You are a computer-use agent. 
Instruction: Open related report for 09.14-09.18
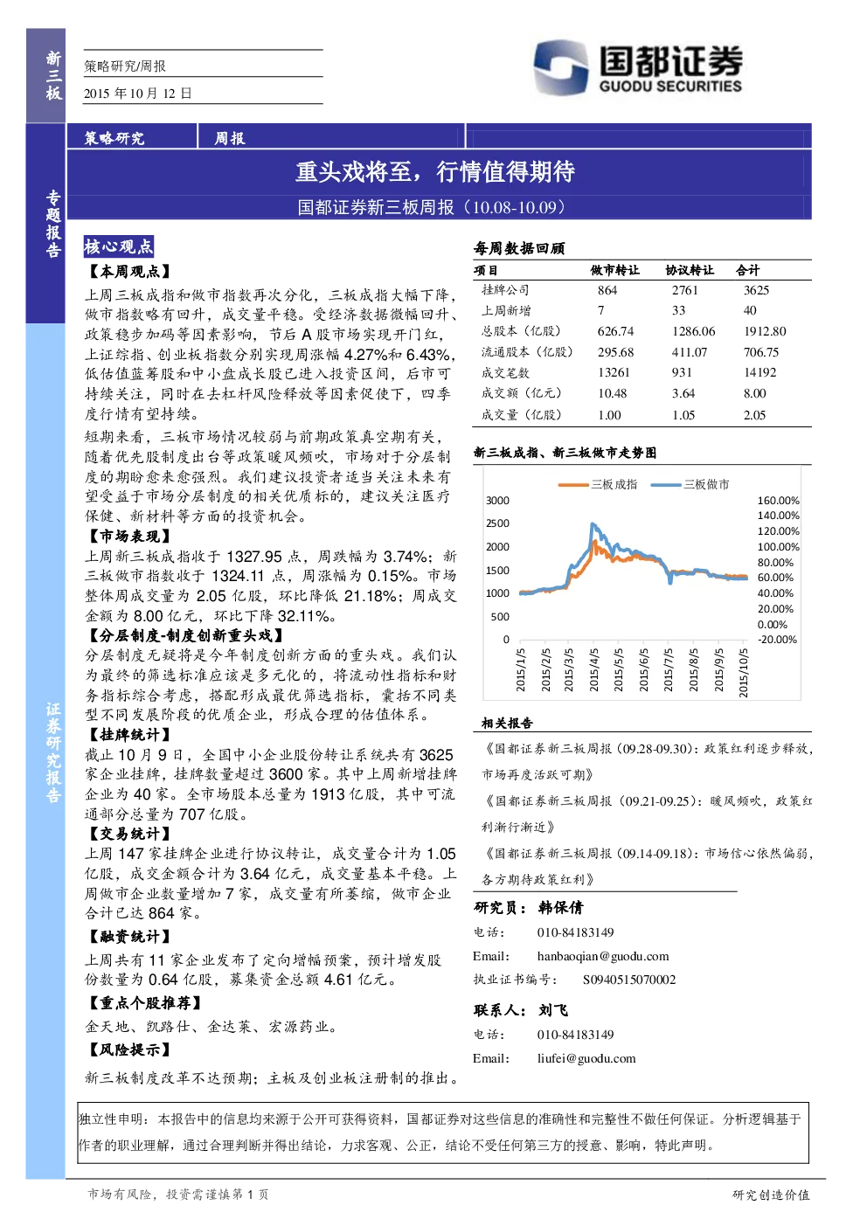[649, 866]
